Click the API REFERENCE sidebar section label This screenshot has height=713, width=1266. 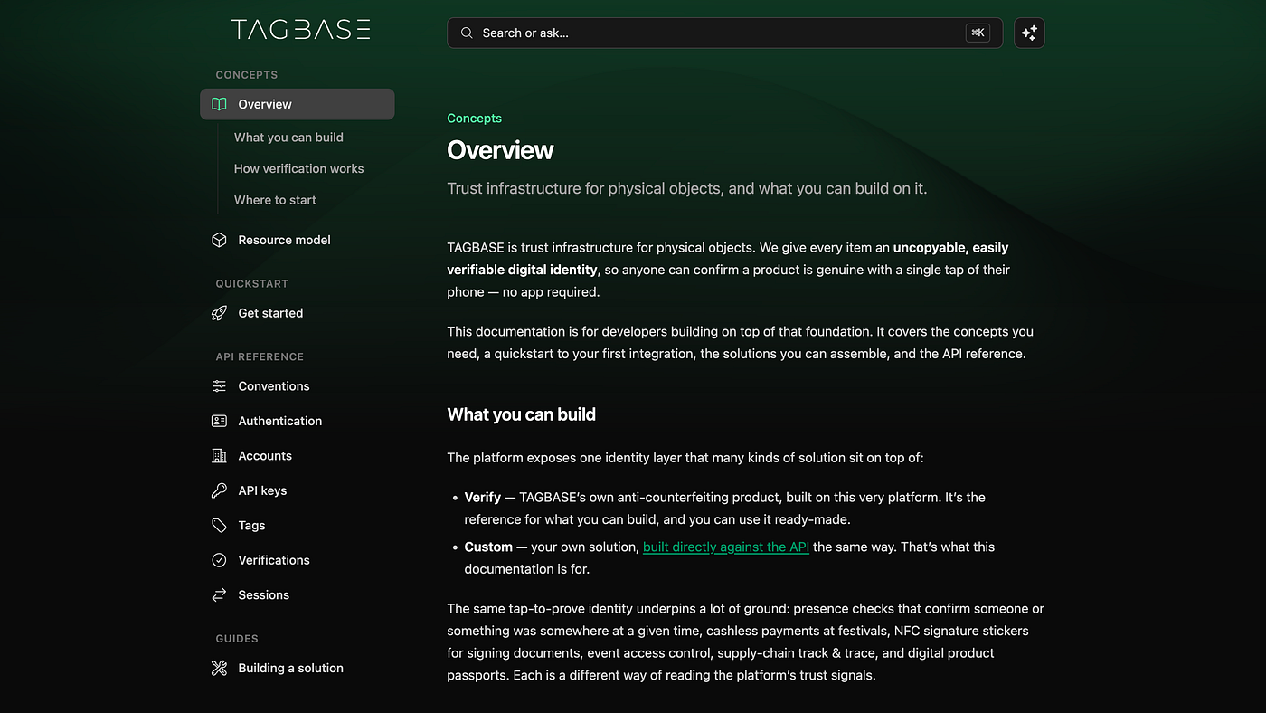coord(260,357)
